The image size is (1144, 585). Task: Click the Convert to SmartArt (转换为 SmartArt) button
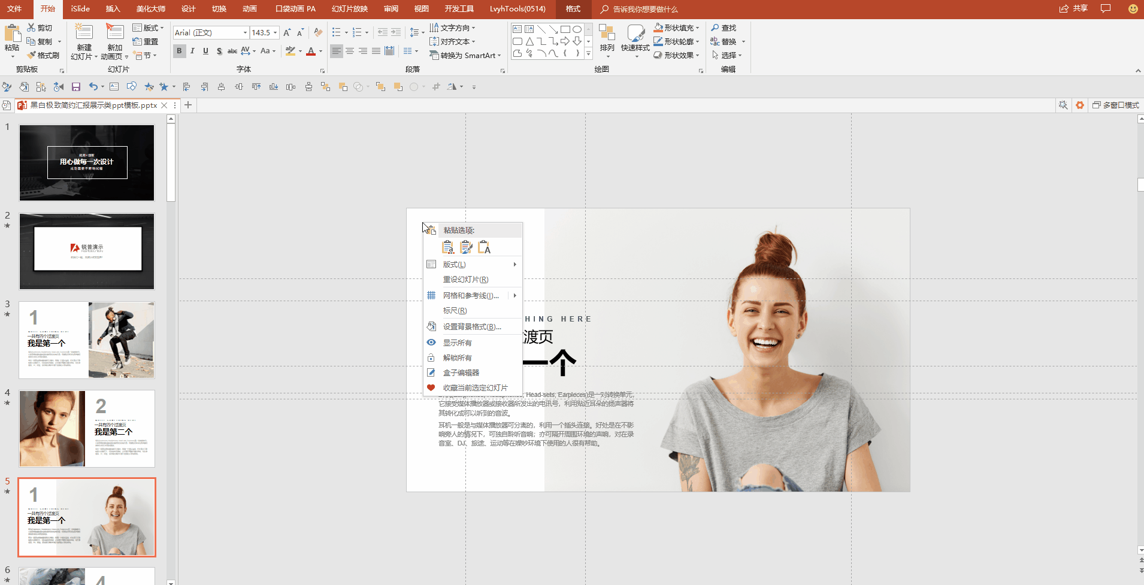465,56
